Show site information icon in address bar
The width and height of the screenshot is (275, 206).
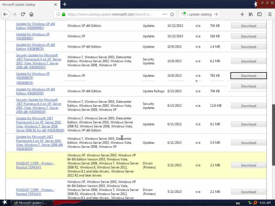tap(58, 14)
